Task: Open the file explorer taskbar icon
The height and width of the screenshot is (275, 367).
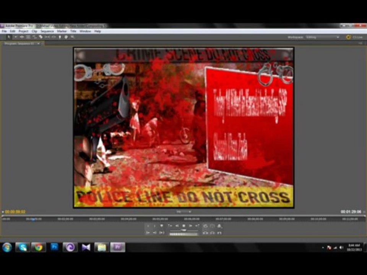Action: pyautogui.click(x=102, y=247)
